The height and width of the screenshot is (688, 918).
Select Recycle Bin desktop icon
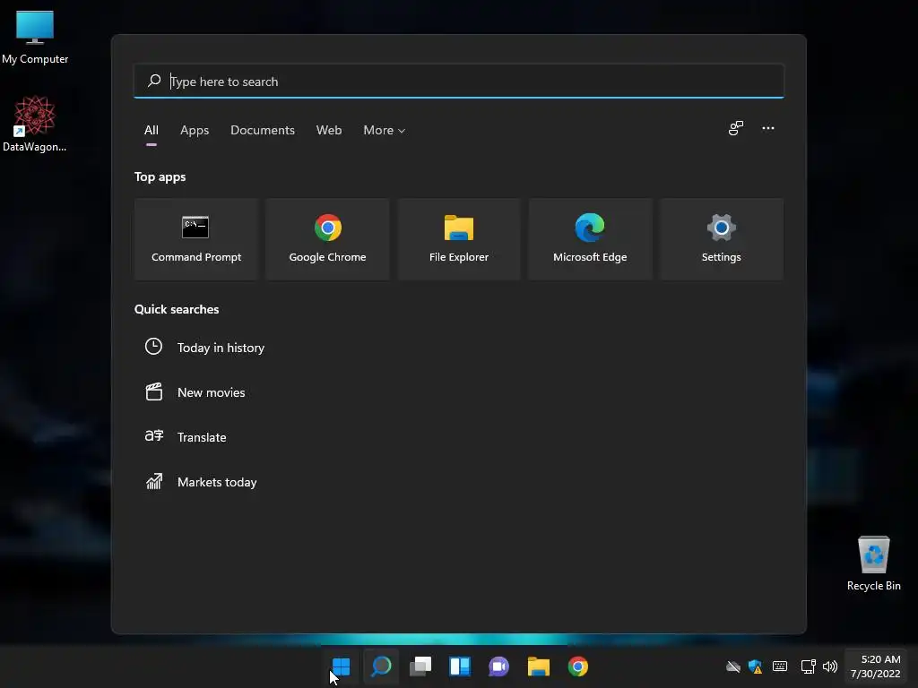coord(873,563)
